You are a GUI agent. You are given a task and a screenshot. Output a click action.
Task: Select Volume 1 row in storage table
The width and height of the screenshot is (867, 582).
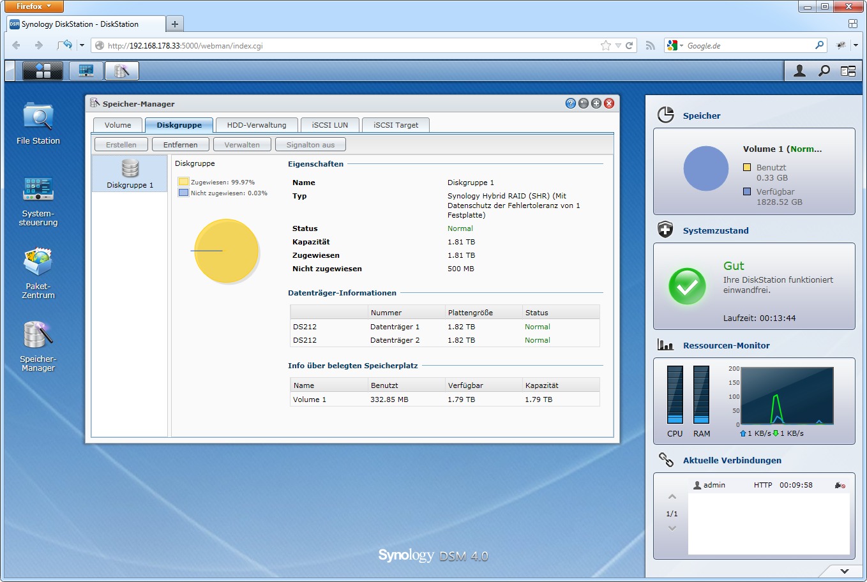[x=445, y=399]
